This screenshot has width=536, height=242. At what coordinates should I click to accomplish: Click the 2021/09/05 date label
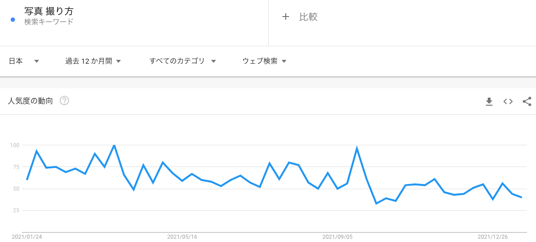(337, 237)
